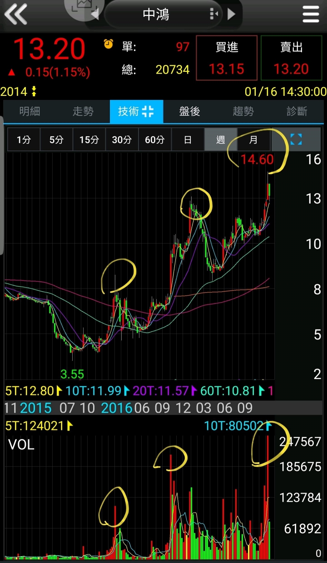Select the 30分 chart interval
Image resolution: width=327 pixels, height=563 pixels.
(x=122, y=140)
